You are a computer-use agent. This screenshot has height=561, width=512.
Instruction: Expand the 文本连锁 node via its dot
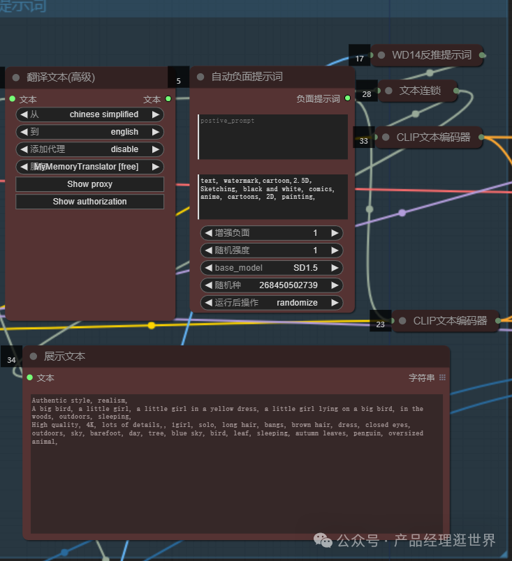[x=389, y=91]
